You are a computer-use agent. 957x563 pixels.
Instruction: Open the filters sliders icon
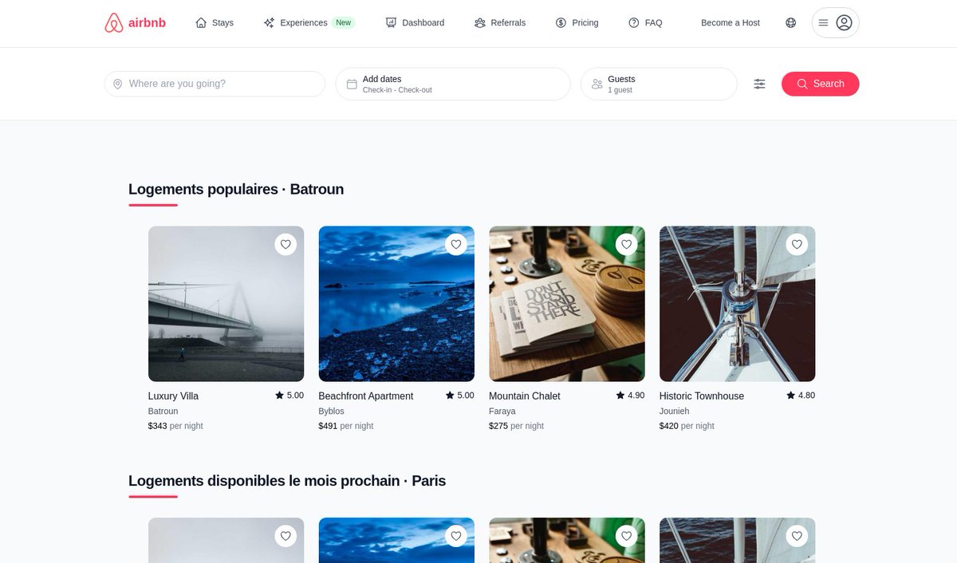click(x=759, y=84)
